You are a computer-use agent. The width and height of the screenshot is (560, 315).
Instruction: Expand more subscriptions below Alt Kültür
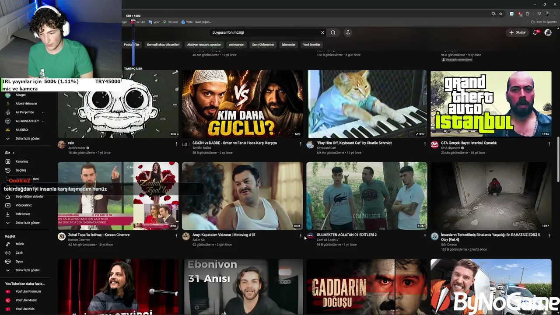click(25, 138)
